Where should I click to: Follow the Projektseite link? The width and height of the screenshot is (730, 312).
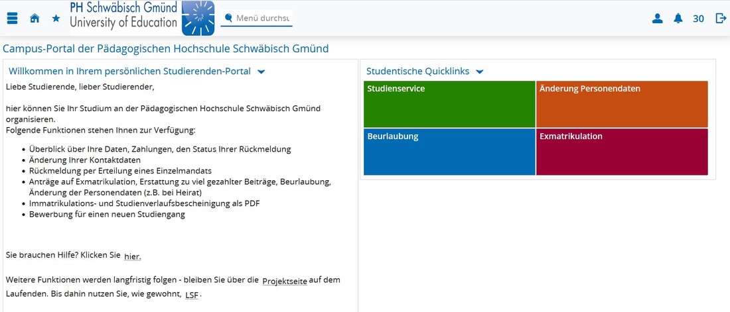284,281
